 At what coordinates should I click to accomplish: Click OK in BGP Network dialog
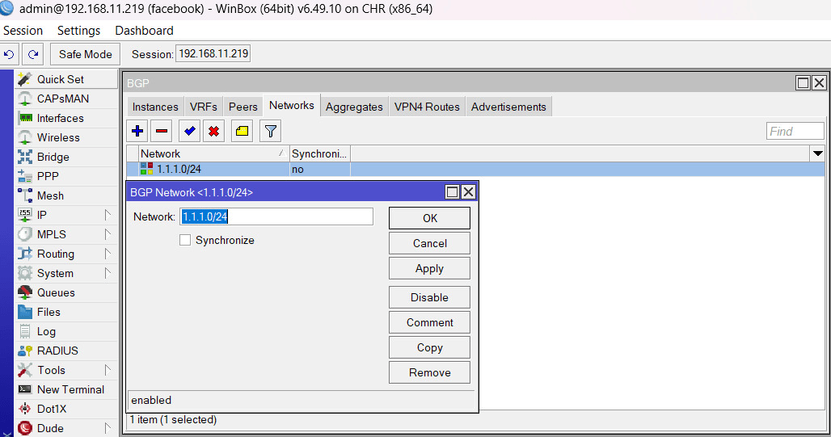(429, 218)
